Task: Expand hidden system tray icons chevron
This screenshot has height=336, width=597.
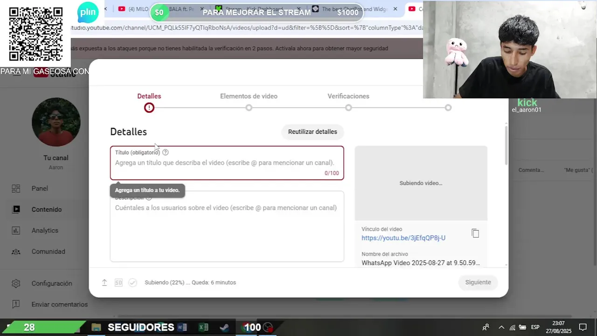Action: [x=501, y=327]
